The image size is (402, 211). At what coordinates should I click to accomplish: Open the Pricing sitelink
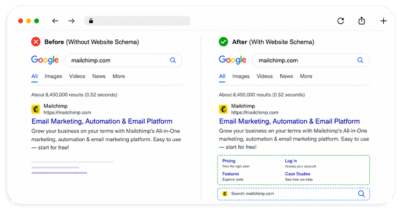[229, 161]
